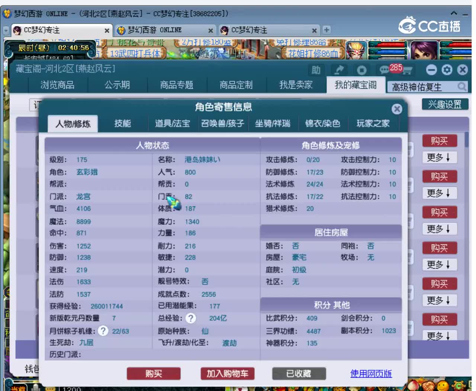Click the 玄彩娥 character role value
The height and width of the screenshot is (391, 476).
[87, 172]
